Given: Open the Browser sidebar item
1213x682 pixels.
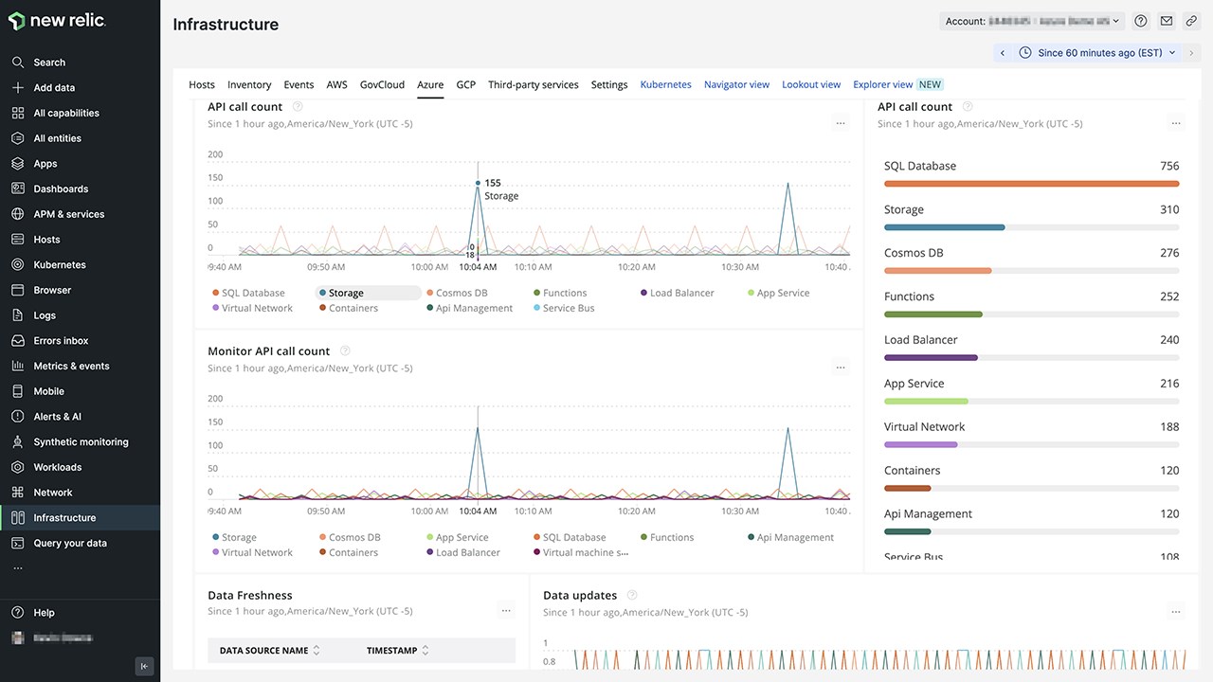Looking at the screenshot, I should (x=52, y=290).
